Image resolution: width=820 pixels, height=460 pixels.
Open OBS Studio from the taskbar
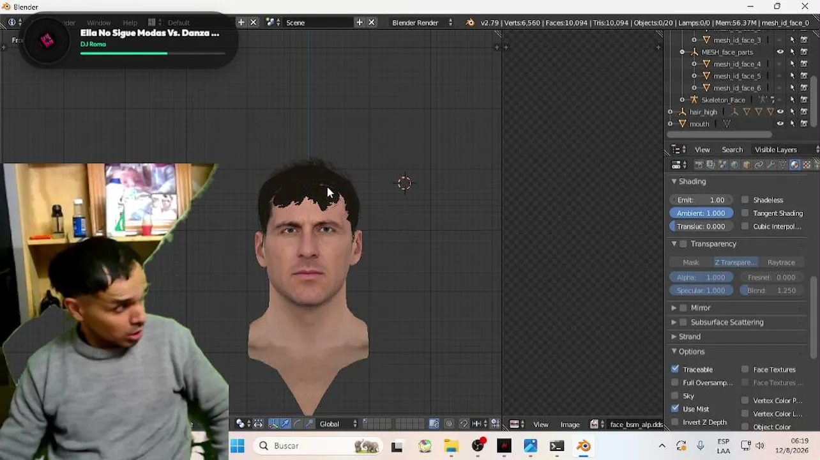tap(478, 446)
